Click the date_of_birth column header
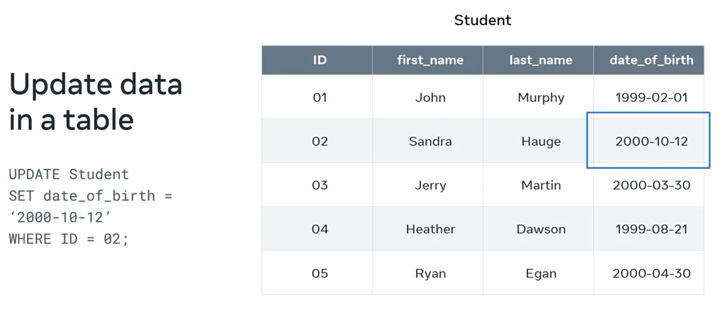Image resolution: width=725 pixels, height=322 pixels. point(651,60)
